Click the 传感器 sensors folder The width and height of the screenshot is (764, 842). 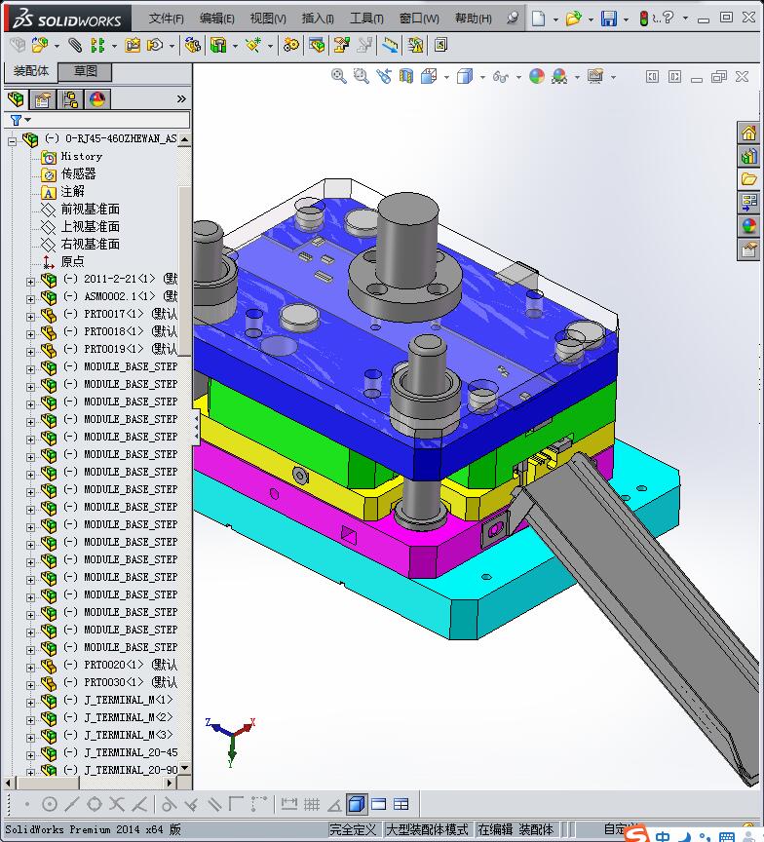coord(78,174)
